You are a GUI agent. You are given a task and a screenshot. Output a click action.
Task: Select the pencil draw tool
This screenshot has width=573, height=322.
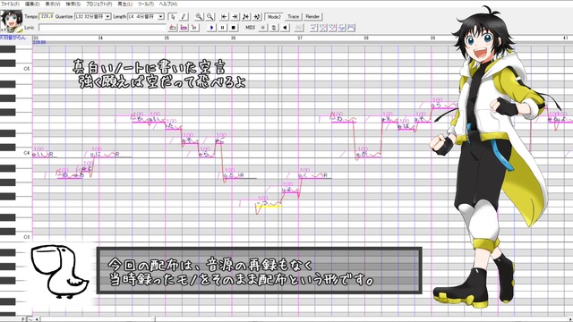184,16
